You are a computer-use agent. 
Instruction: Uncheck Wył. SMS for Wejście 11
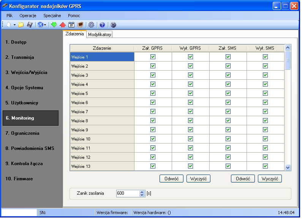pyautogui.click(x=266, y=148)
